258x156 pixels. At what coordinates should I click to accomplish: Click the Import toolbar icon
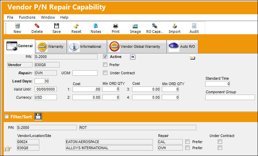[175, 26]
